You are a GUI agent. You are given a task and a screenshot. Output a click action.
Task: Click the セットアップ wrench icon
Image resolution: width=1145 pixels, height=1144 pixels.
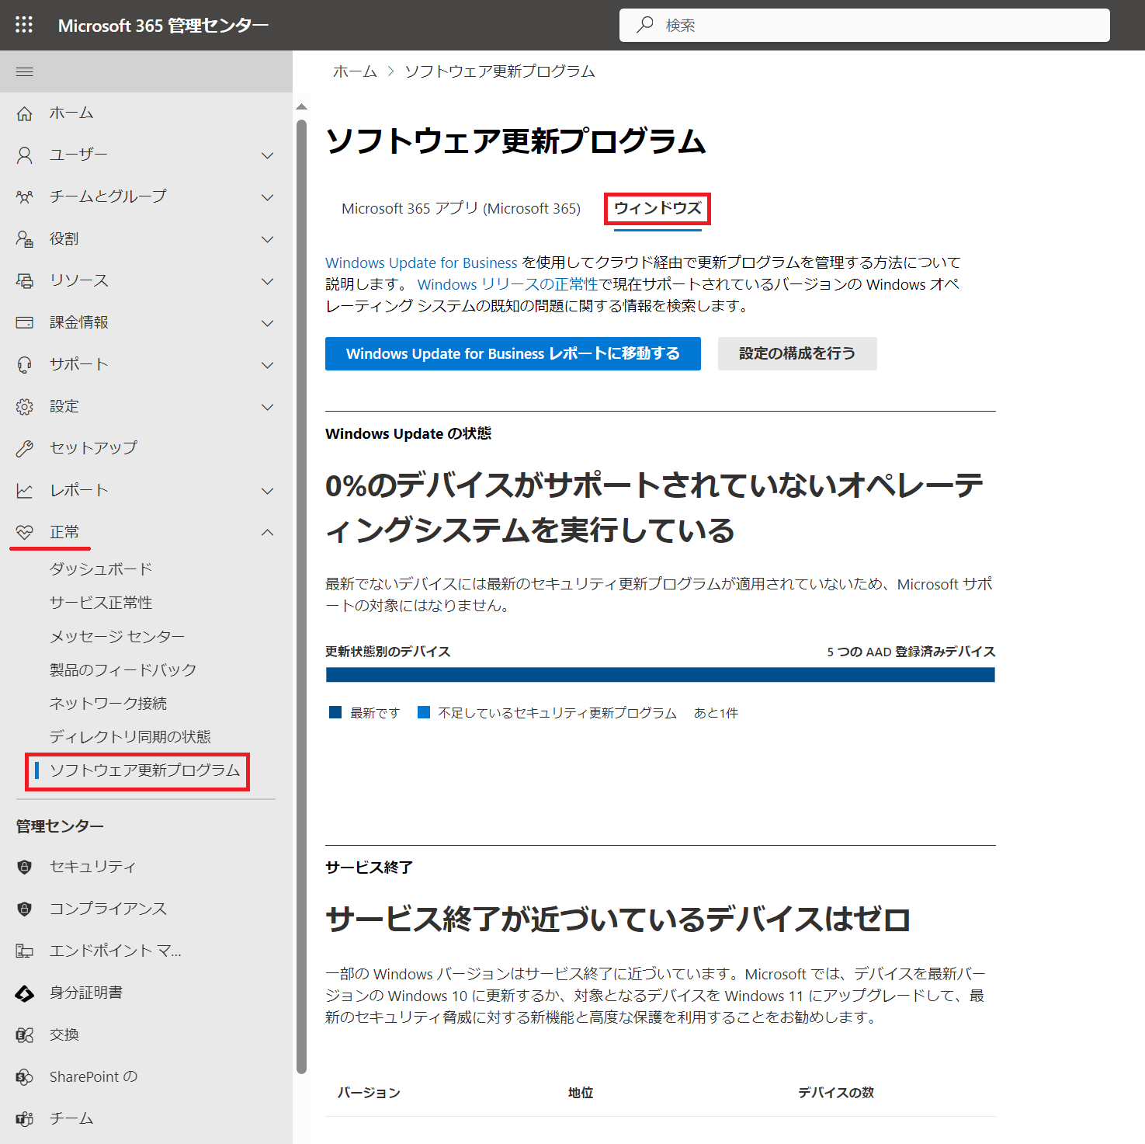tap(25, 448)
